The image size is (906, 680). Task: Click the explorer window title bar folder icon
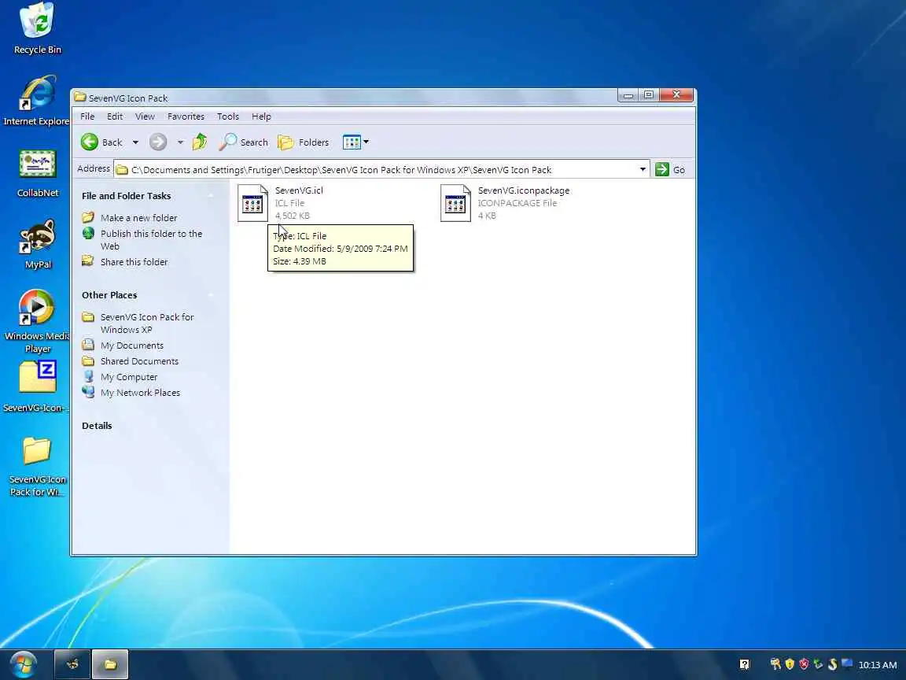click(x=79, y=97)
